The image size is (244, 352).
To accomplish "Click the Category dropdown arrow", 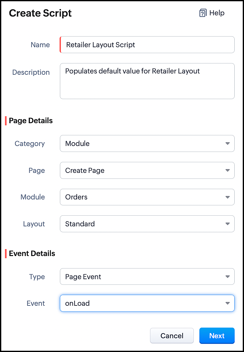I will click(227, 143).
